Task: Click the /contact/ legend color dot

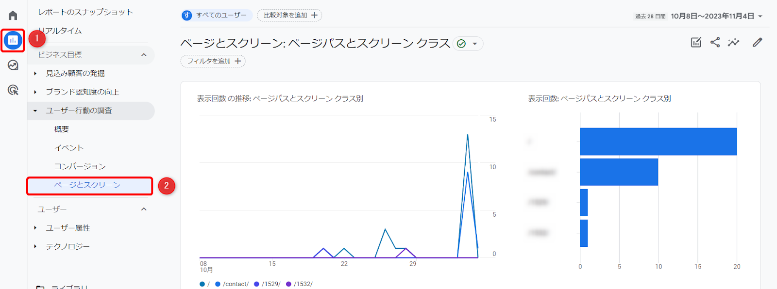Action: (x=218, y=284)
